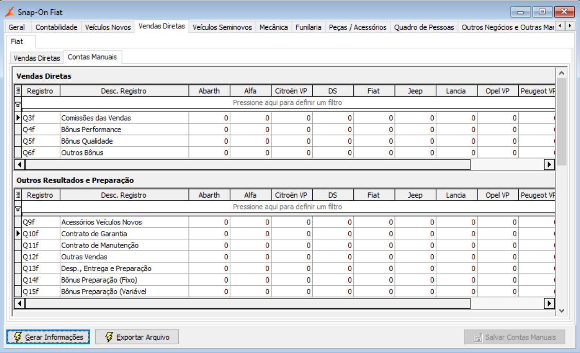Select 'Contrato de Garantia' cell

click(124, 234)
